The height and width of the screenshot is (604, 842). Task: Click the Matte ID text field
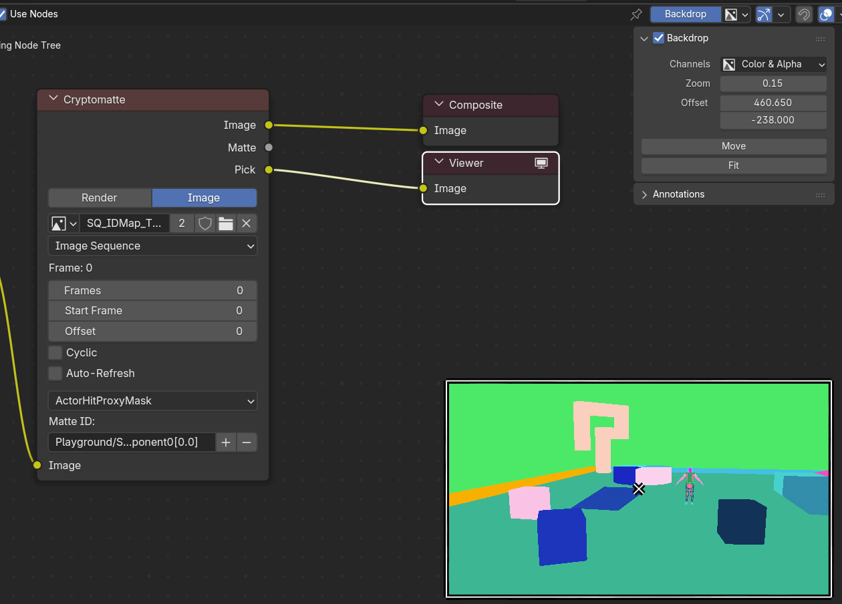coord(132,442)
